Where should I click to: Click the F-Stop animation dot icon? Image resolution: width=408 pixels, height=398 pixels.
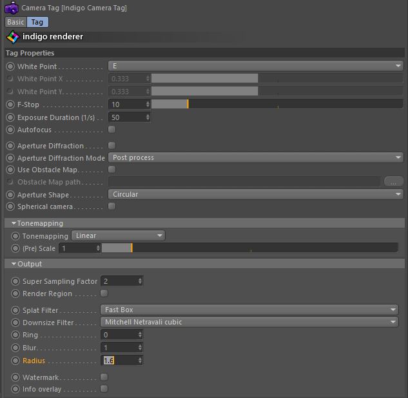10,104
